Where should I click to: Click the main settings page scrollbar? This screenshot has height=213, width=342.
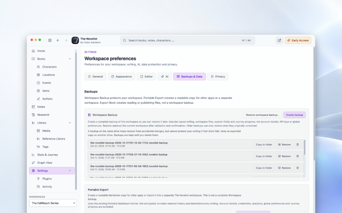pos(314,104)
